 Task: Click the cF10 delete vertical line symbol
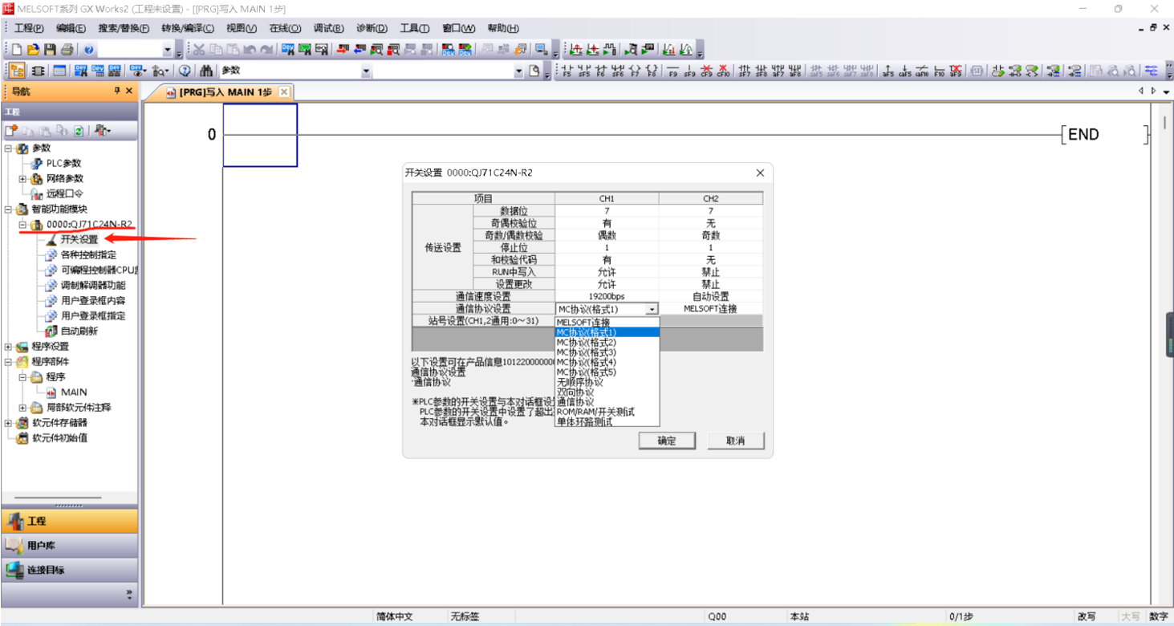(x=723, y=71)
